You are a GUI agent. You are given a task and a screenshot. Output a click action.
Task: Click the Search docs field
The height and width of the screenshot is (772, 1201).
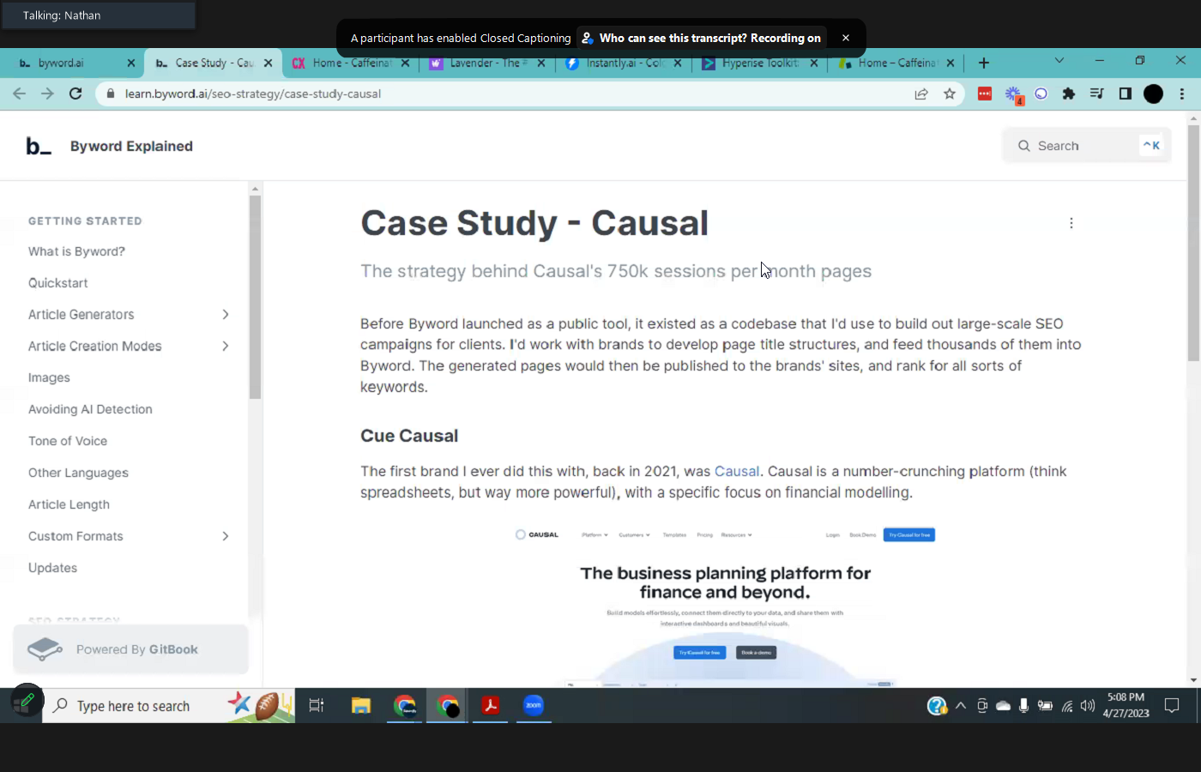coord(1085,146)
